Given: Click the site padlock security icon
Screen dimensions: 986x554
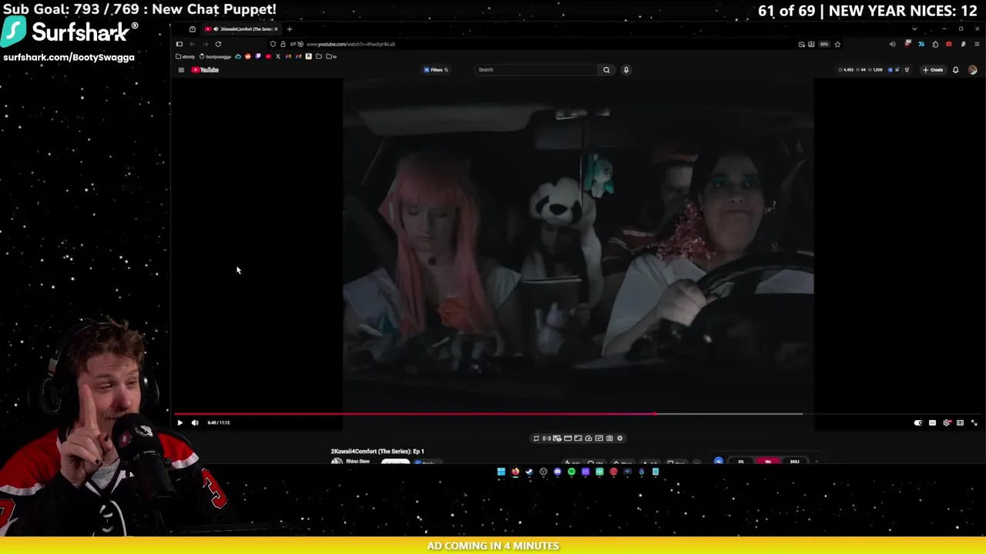Looking at the screenshot, I should [x=283, y=44].
